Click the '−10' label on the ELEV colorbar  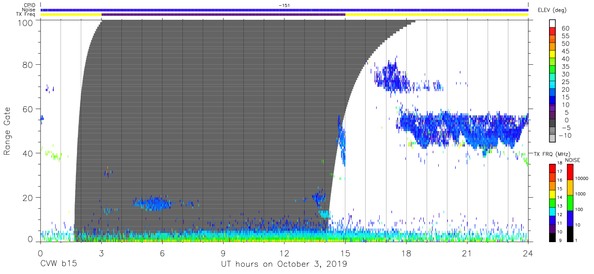pos(564,136)
